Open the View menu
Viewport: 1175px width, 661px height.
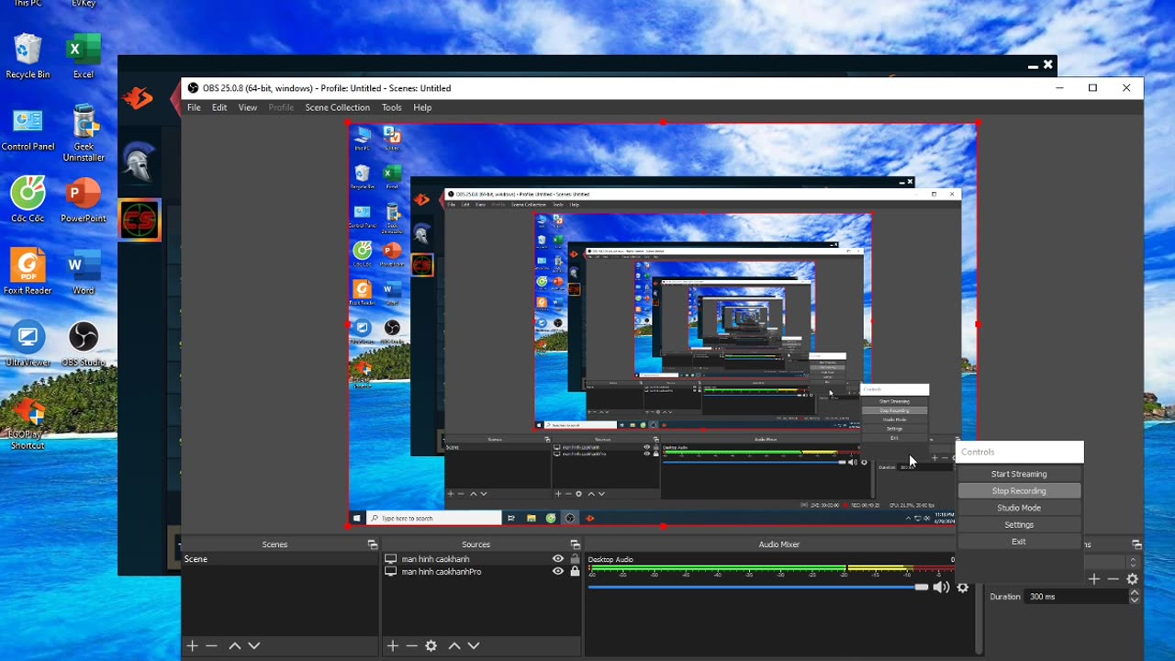click(x=248, y=107)
